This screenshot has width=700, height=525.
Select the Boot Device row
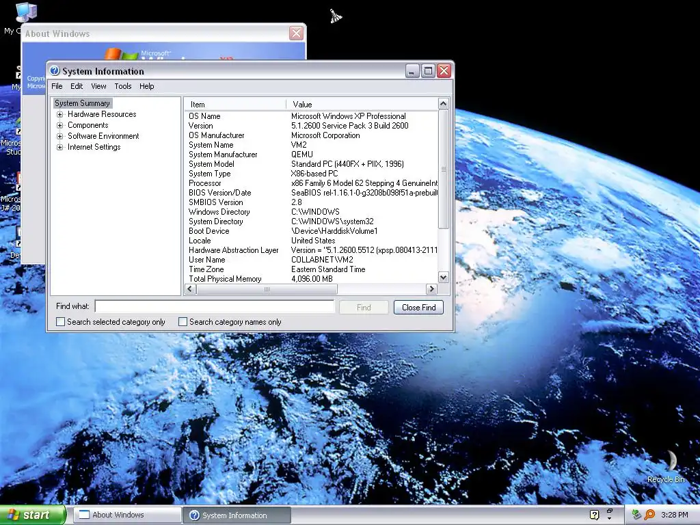coord(311,231)
